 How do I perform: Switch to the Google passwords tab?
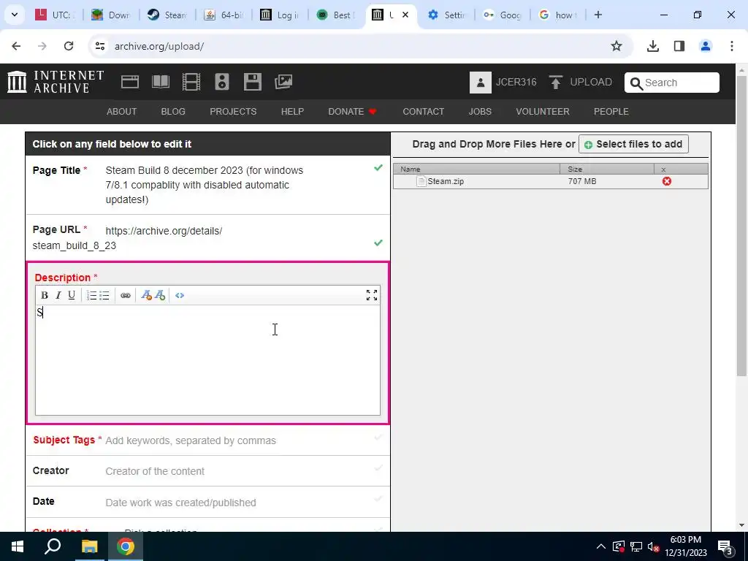503,15
